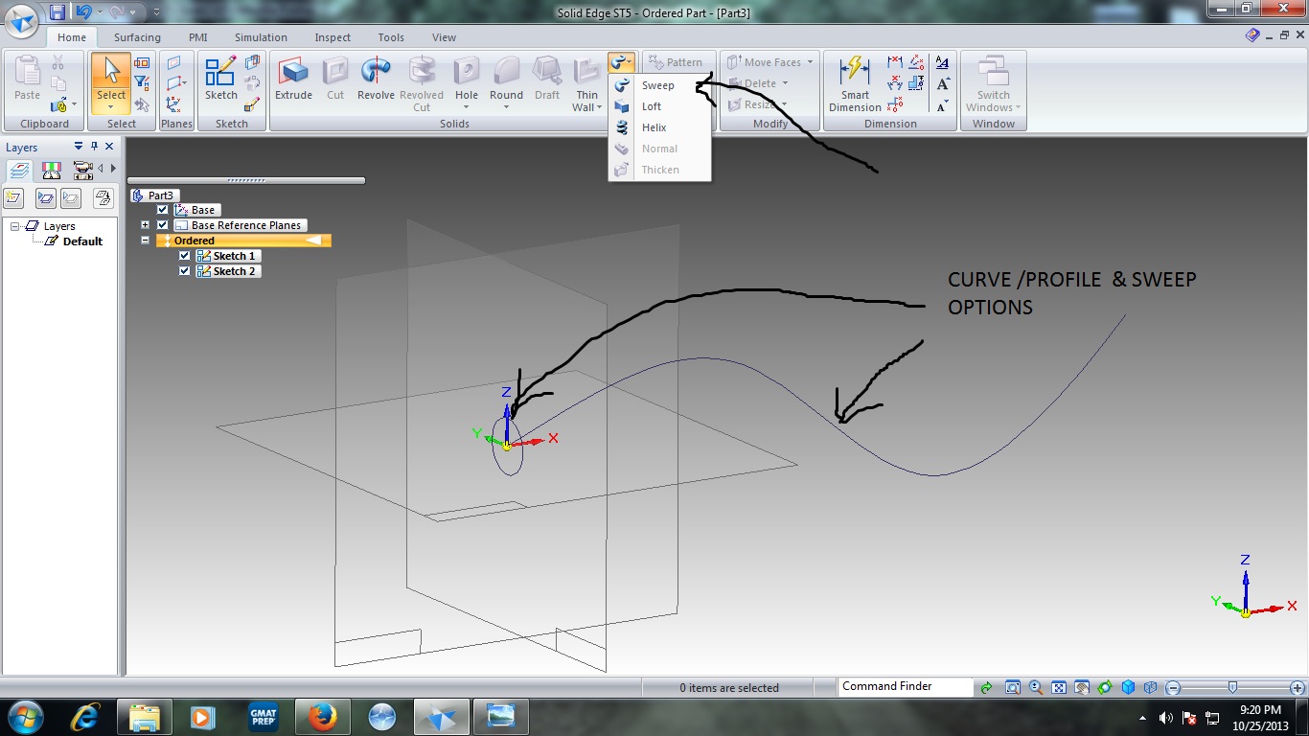The image size is (1309, 736).
Task: Click the Pan hand icon in status bar
Action: coord(1082,687)
